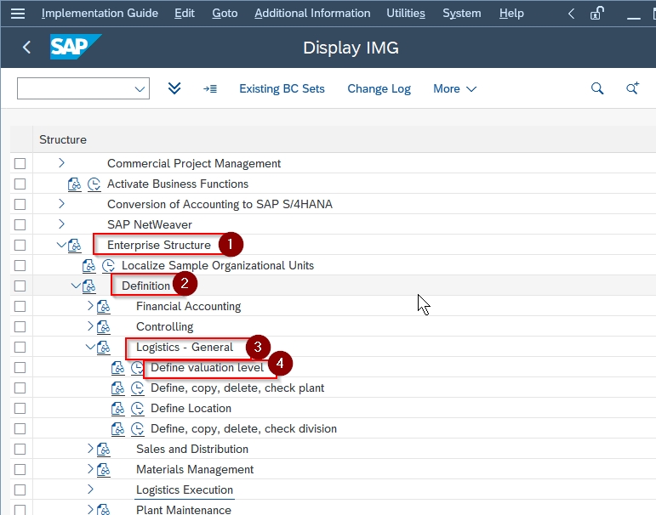Open documentation icon for Activate Business Functions
This screenshot has width=656, height=515.
75,184
